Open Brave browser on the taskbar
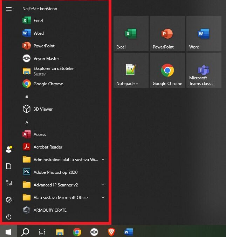This screenshot has height=237, width=226. tap(111, 232)
